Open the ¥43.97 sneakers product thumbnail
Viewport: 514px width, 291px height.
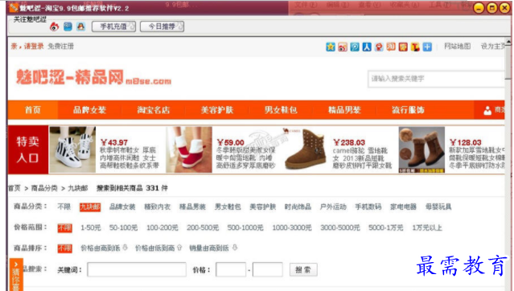point(72,150)
